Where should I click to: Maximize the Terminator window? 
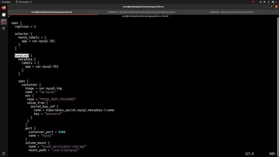point(271,7)
